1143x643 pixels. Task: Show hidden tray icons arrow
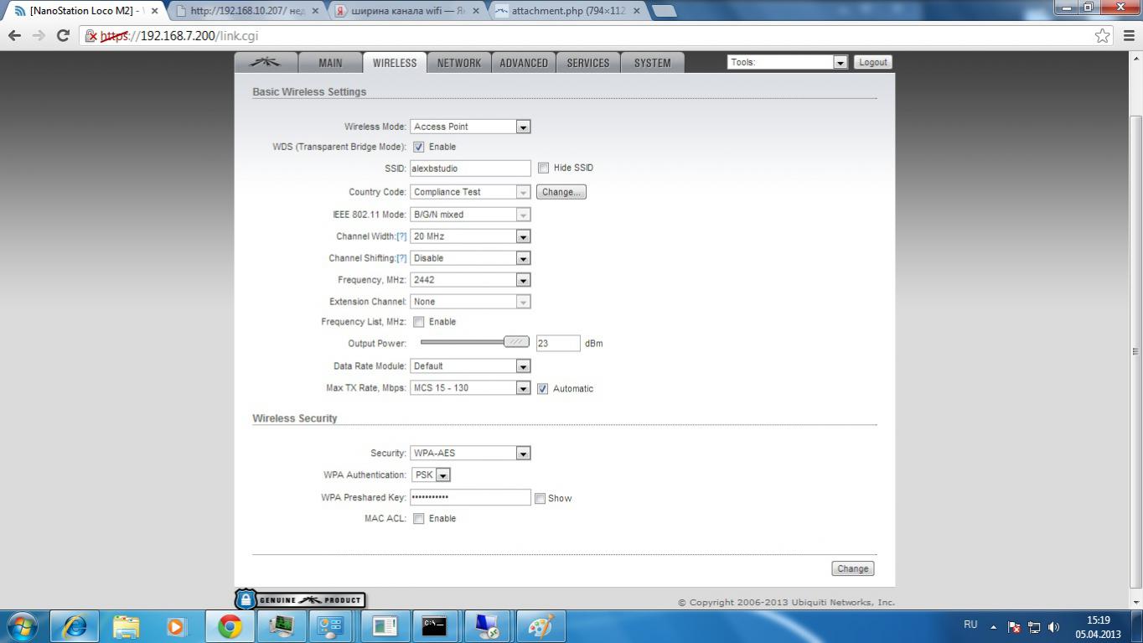[994, 627]
